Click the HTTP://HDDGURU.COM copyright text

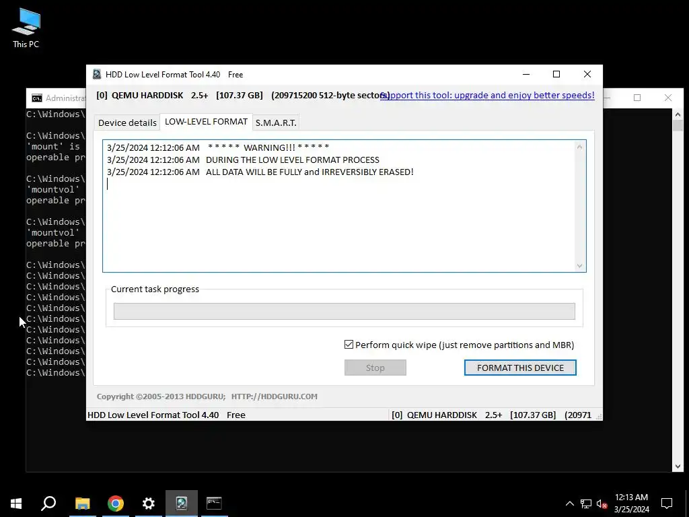coord(275,397)
